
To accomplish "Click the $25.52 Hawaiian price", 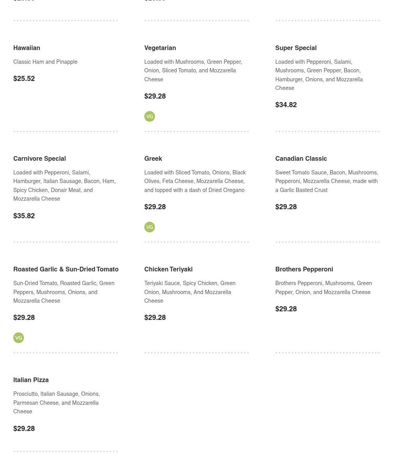I will coord(24,79).
